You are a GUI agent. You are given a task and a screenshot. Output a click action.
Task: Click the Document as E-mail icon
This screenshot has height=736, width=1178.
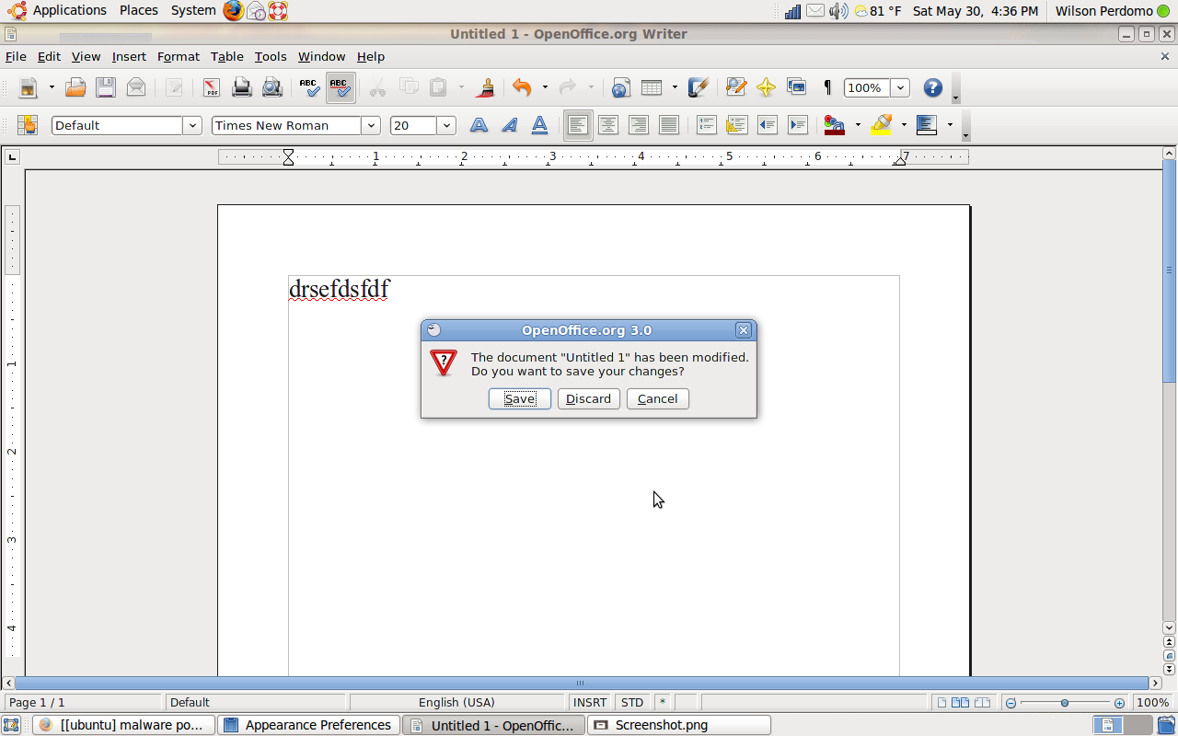pyautogui.click(x=136, y=87)
